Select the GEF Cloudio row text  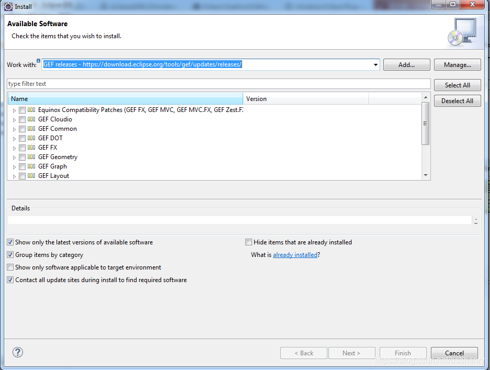[x=55, y=119]
